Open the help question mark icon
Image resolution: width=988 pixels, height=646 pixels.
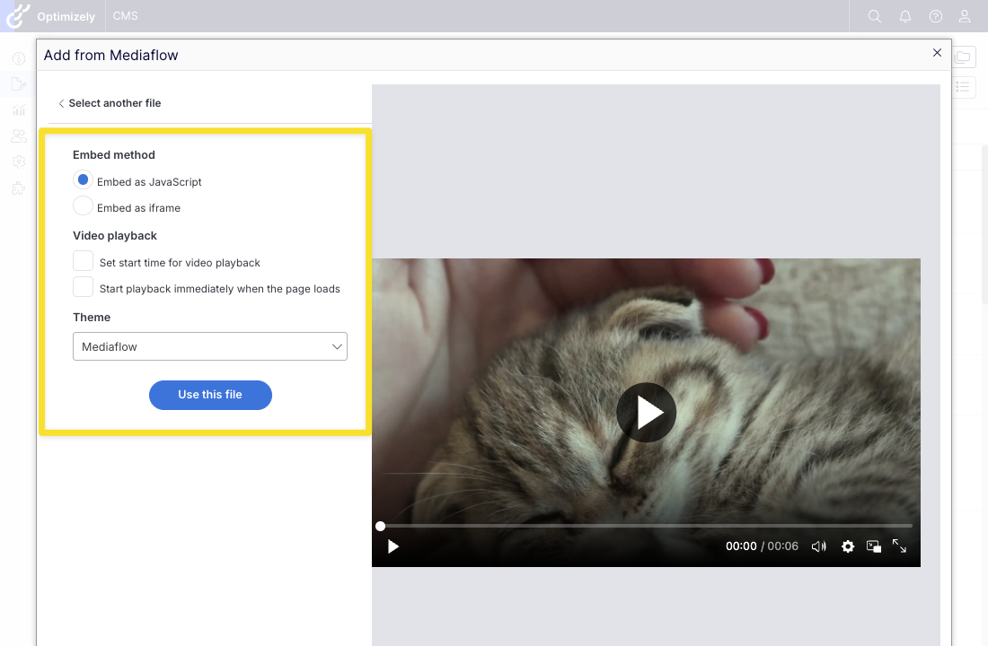tap(936, 16)
